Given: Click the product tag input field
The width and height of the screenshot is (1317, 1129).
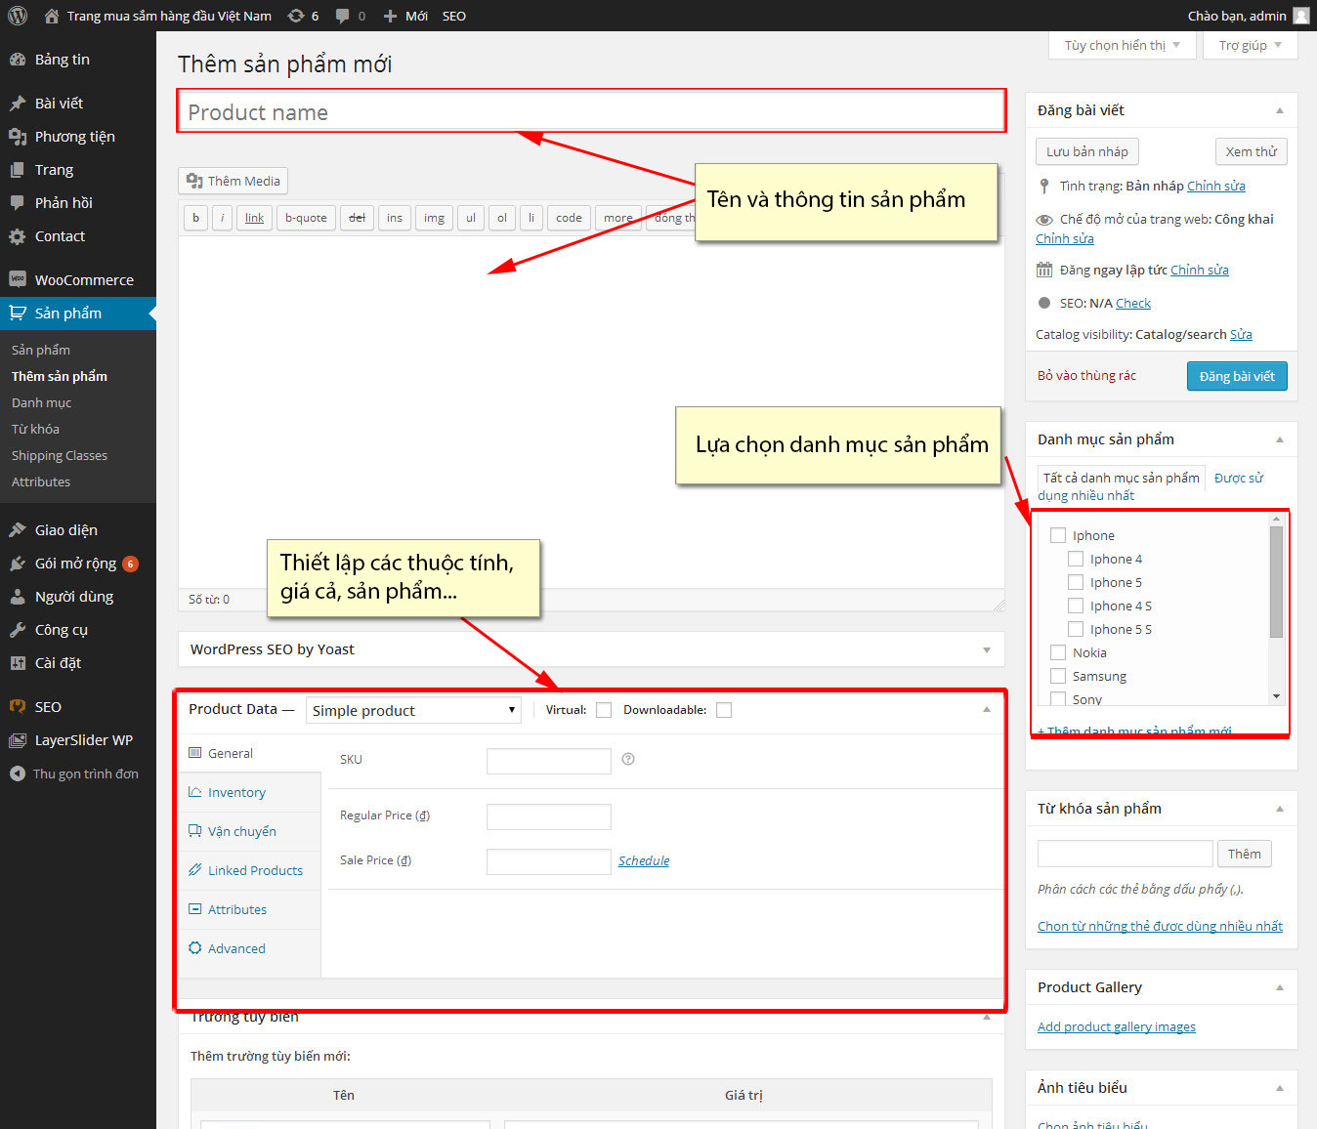Looking at the screenshot, I should click(1125, 854).
